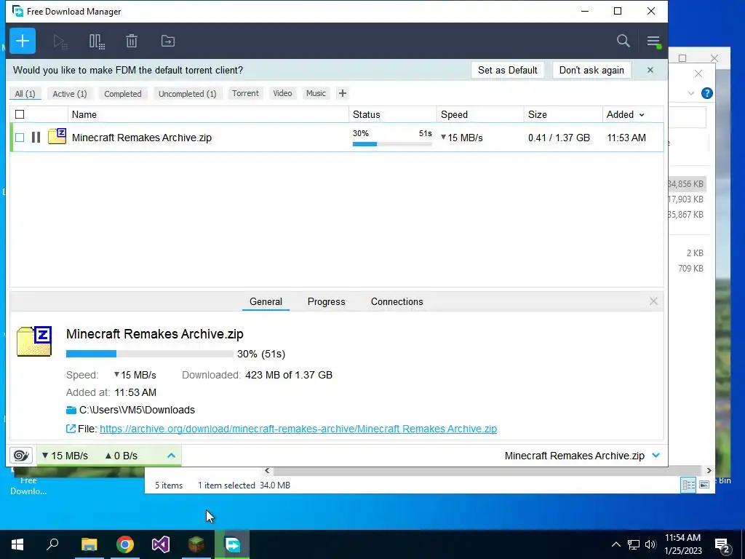This screenshot has height=559, width=745.
Task: Switch to the General tab
Action: (x=266, y=301)
